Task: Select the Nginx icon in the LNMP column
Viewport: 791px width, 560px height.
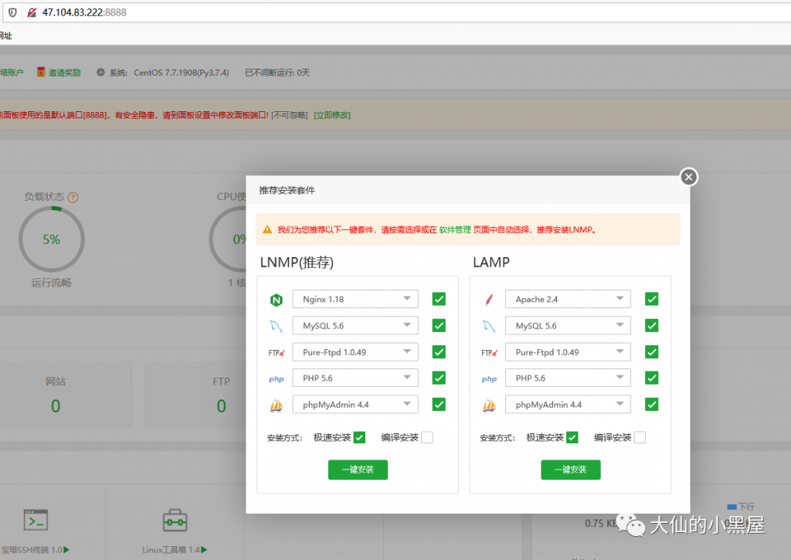Action: [276, 299]
